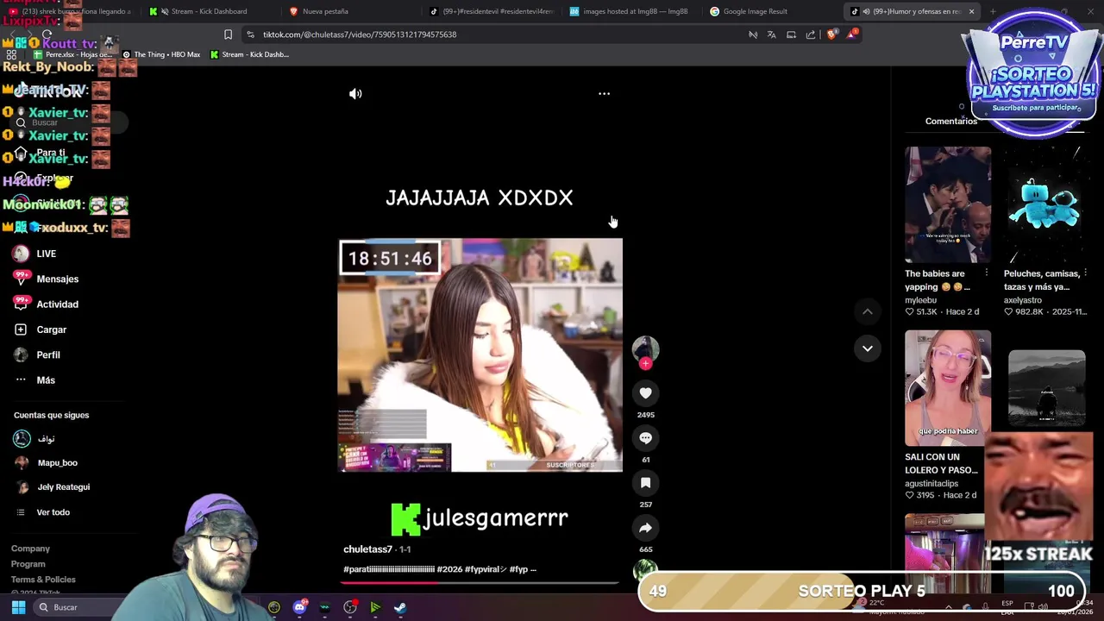Open the green play-arrow taskbar app
Viewport: 1104px width, 621px height.
coord(375,607)
